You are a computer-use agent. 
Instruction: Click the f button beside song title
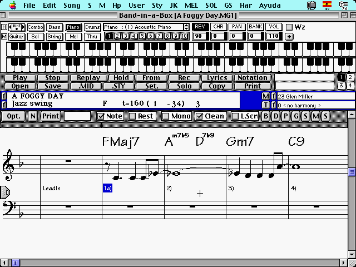4,96
